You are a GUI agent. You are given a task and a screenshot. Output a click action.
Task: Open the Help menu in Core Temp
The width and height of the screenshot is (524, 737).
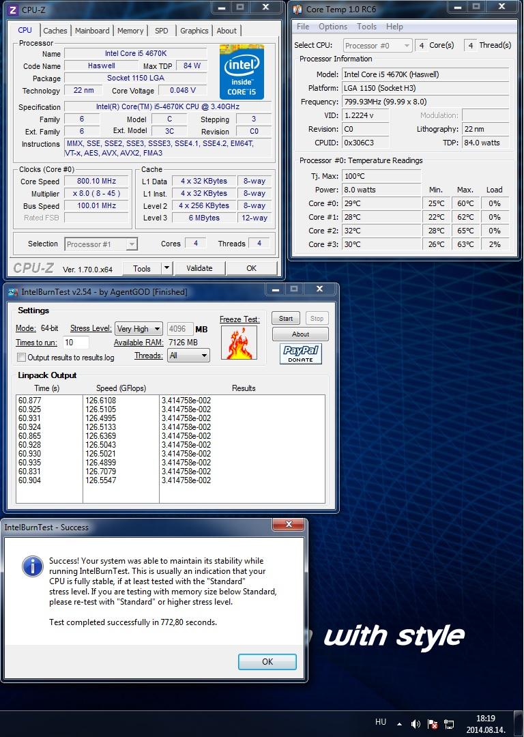pos(394,27)
